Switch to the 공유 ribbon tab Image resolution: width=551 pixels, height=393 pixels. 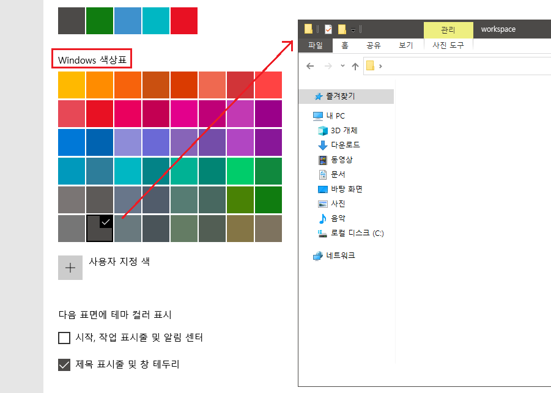373,45
